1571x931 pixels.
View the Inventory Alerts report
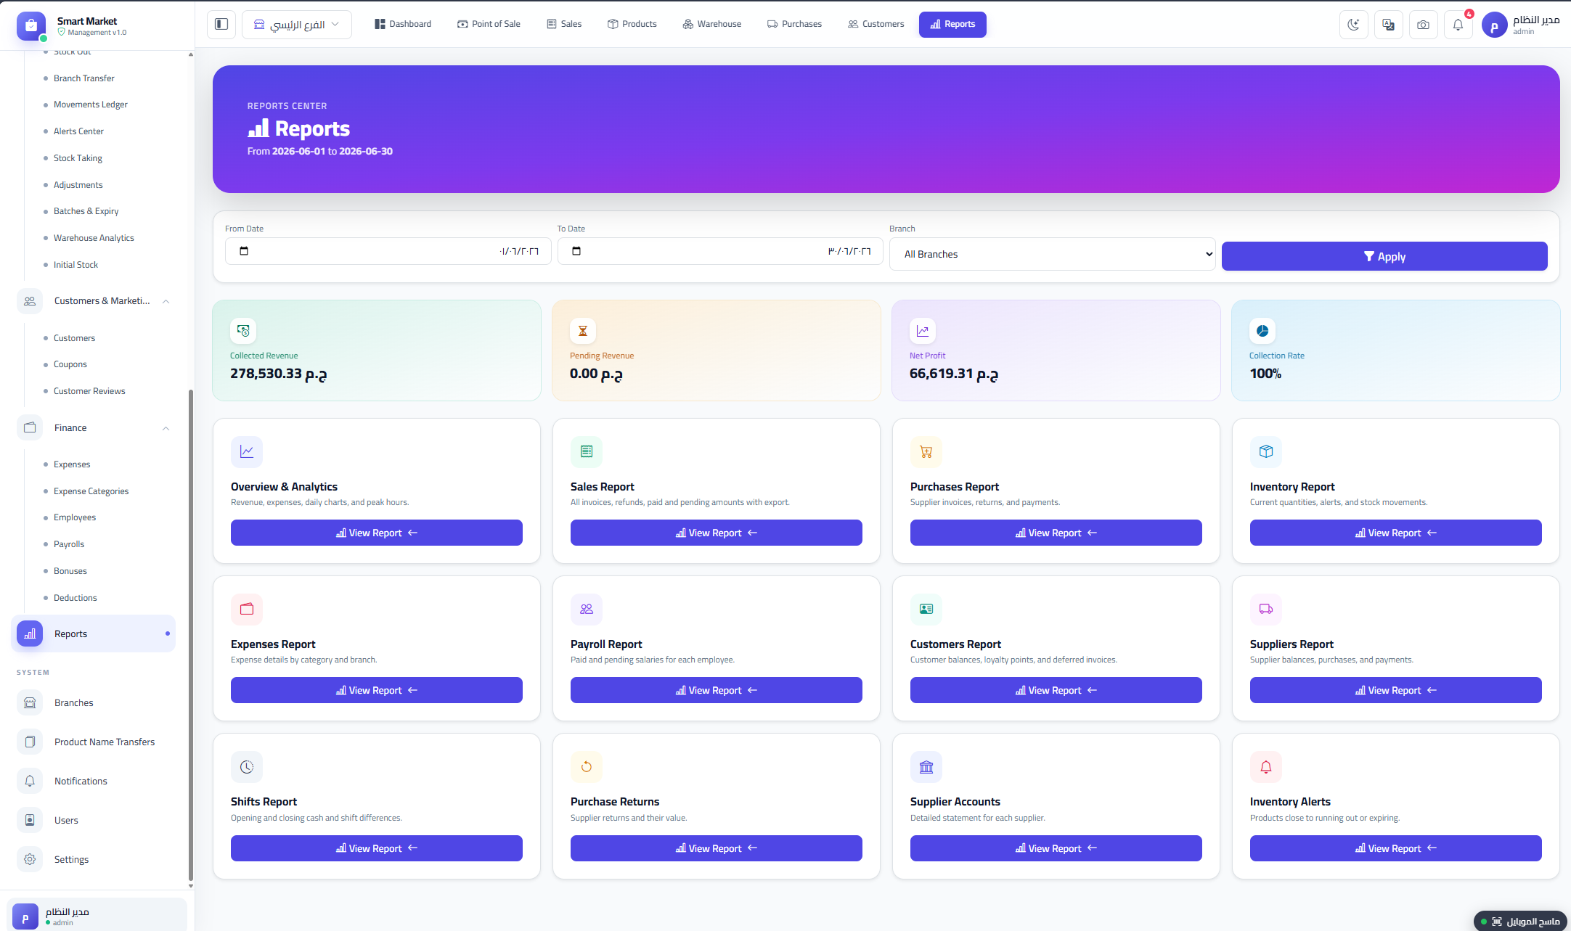[x=1395, y=848]
